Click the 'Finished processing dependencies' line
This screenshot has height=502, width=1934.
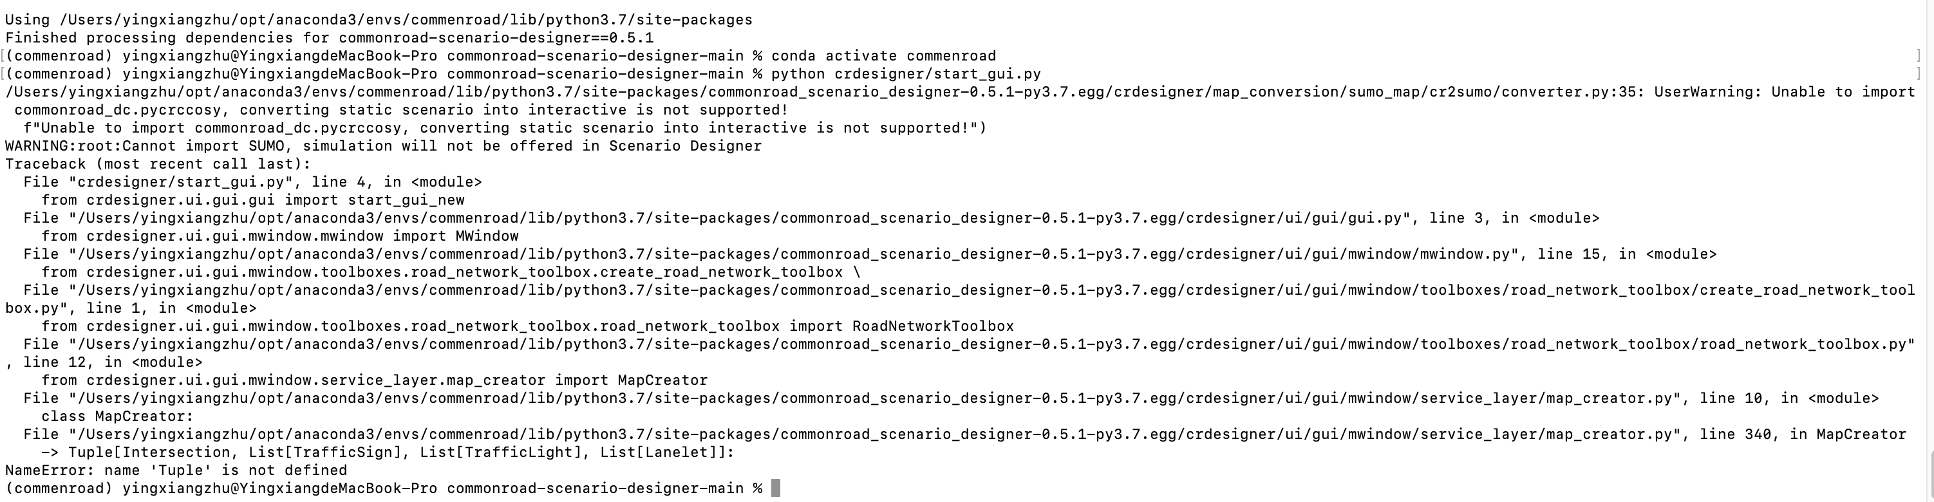coord(329,38)
